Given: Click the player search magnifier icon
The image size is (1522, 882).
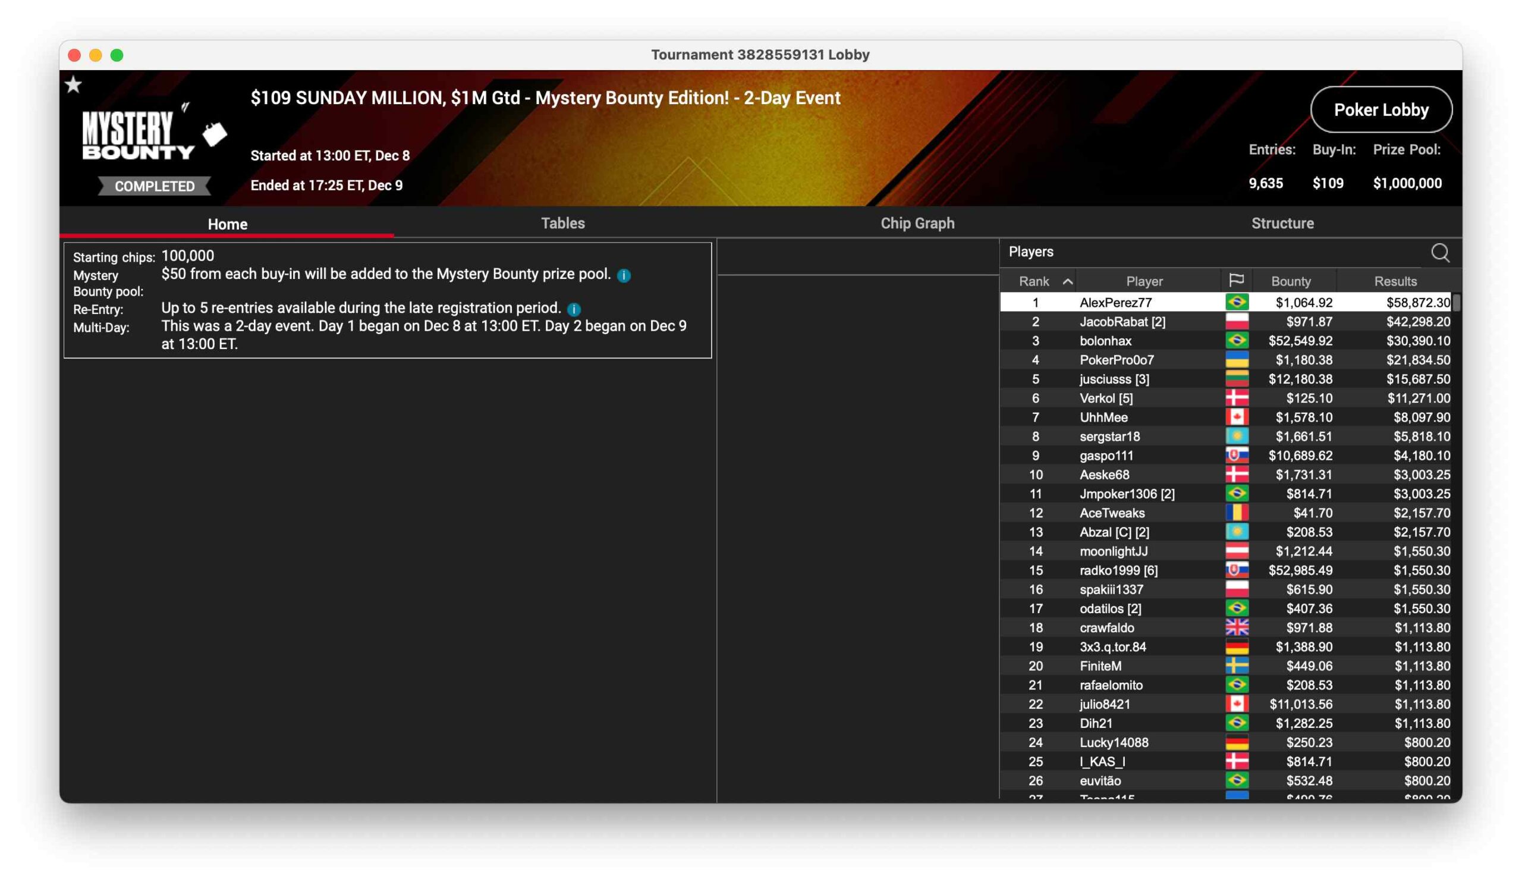Looking at the screenshot, I should pyautogui.click(x=1440, y=253).
